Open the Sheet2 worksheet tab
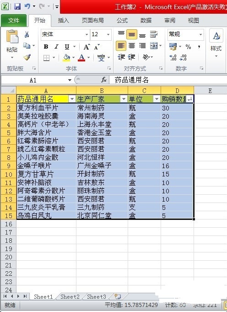The image size is (227, 312). (x=70, y=297)
